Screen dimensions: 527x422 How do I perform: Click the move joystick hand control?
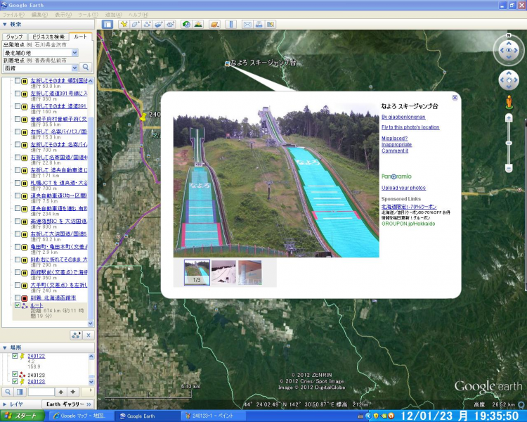(509, 80)
